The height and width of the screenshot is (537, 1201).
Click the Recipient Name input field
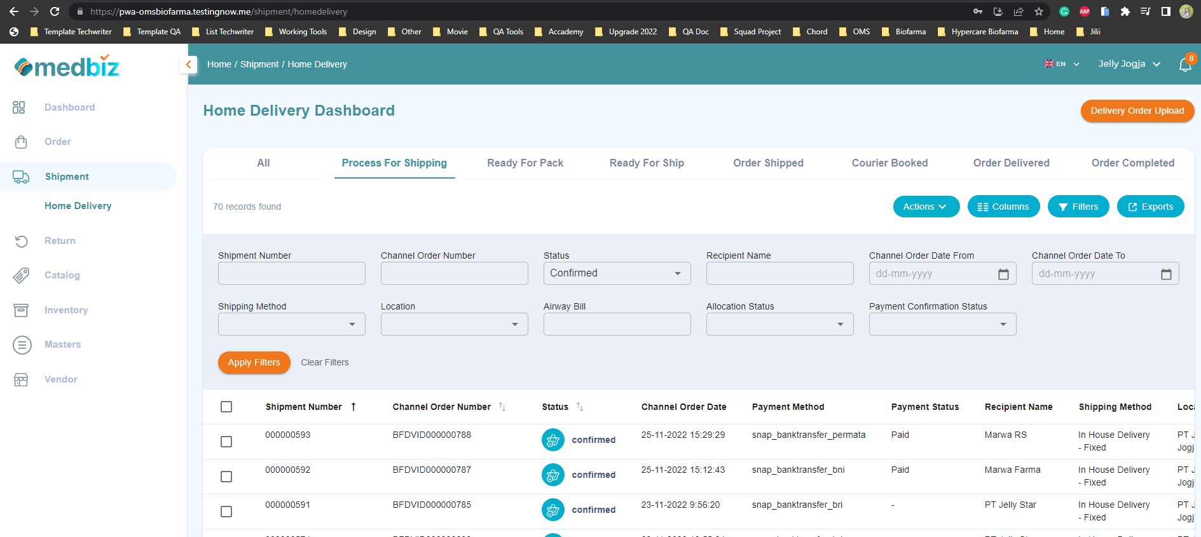779,273
